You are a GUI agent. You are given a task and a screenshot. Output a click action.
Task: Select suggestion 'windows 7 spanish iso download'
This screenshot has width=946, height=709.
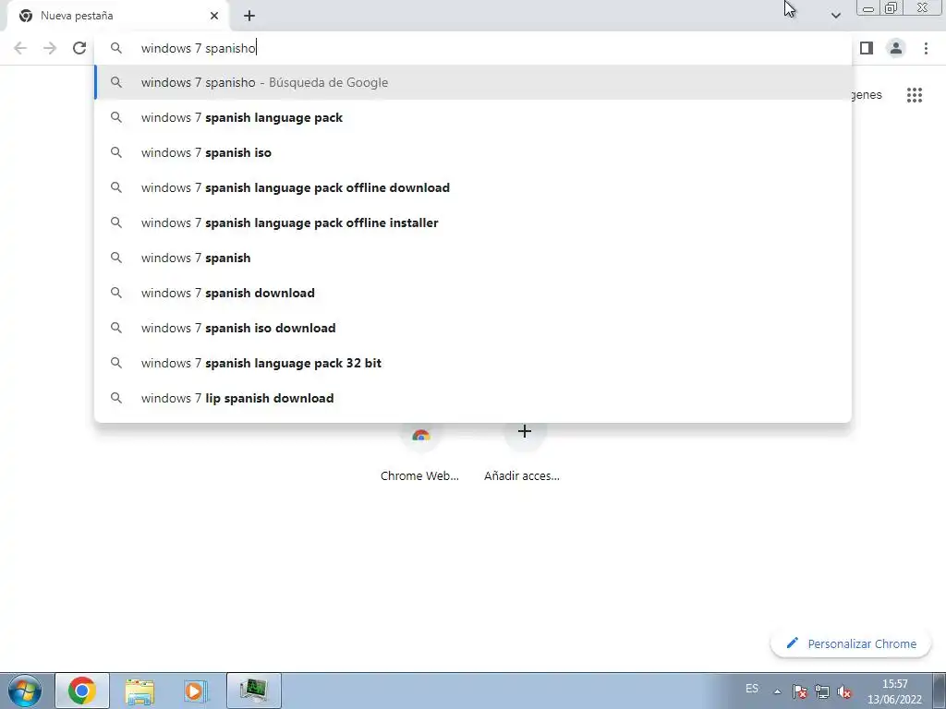point(473,328)
